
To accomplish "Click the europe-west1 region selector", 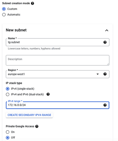I will pos(58,74).
